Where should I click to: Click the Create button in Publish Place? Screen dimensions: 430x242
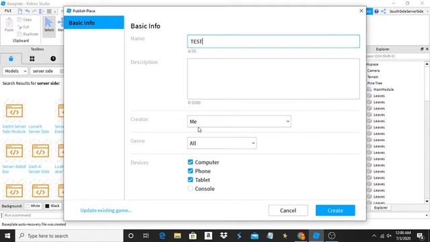[335, 210]
